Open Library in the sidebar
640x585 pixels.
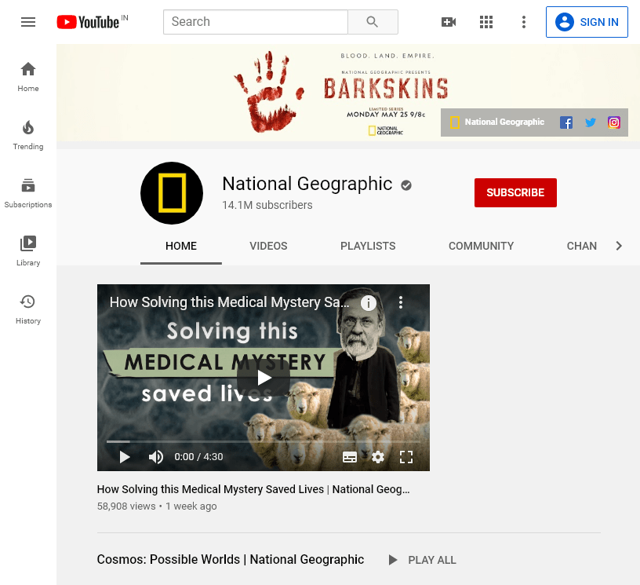(28, 251)
